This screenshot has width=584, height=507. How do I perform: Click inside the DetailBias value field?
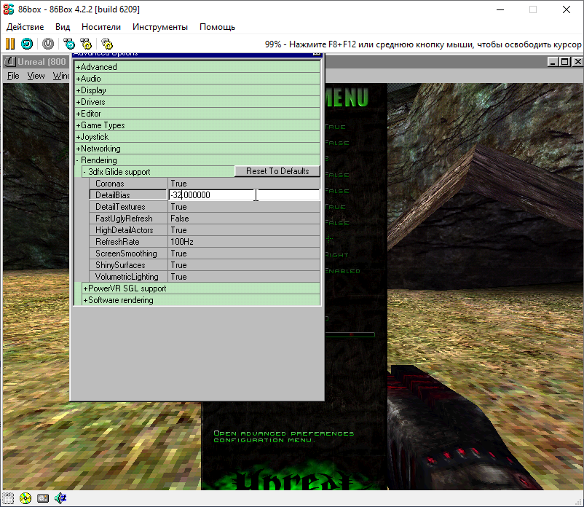click(244, 194)
